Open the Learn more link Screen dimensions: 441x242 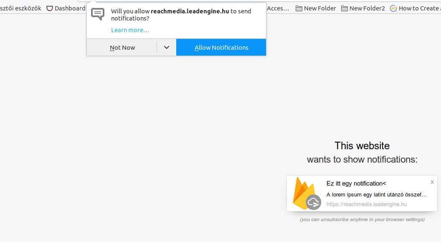point(130,30)
